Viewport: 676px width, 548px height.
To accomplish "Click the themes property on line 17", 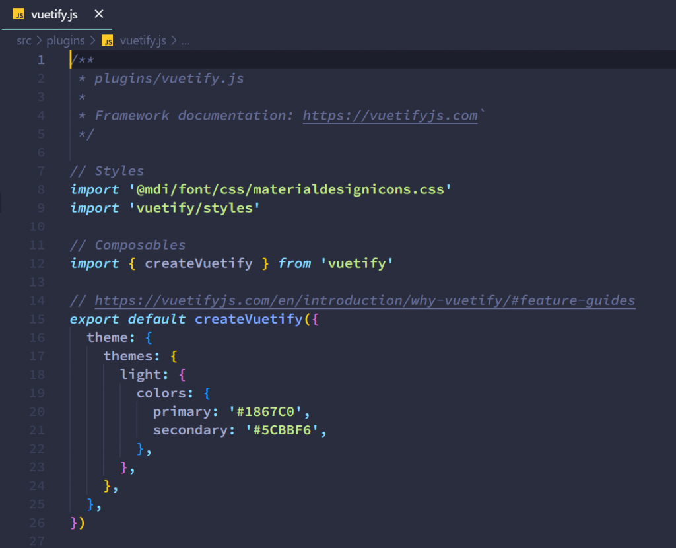I will [129, 356].
